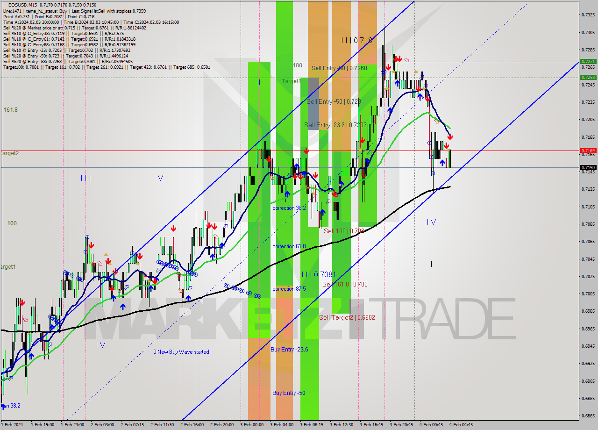The width and height of the screenshot is (598, 430).
Task: Click the '161.8' Fibonacci level label
Action: tap(10, 109)
